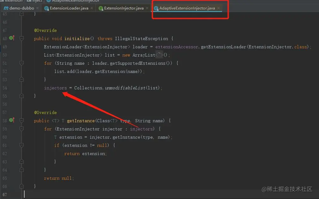Click the @Override annotation on line 57
The width and height of the screenshot is (319, 199).
(x=45, y=112)
